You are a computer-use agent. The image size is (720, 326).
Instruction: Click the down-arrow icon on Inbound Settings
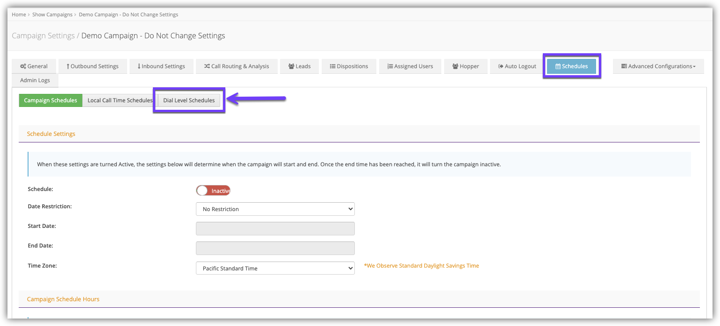pos(139,66)
